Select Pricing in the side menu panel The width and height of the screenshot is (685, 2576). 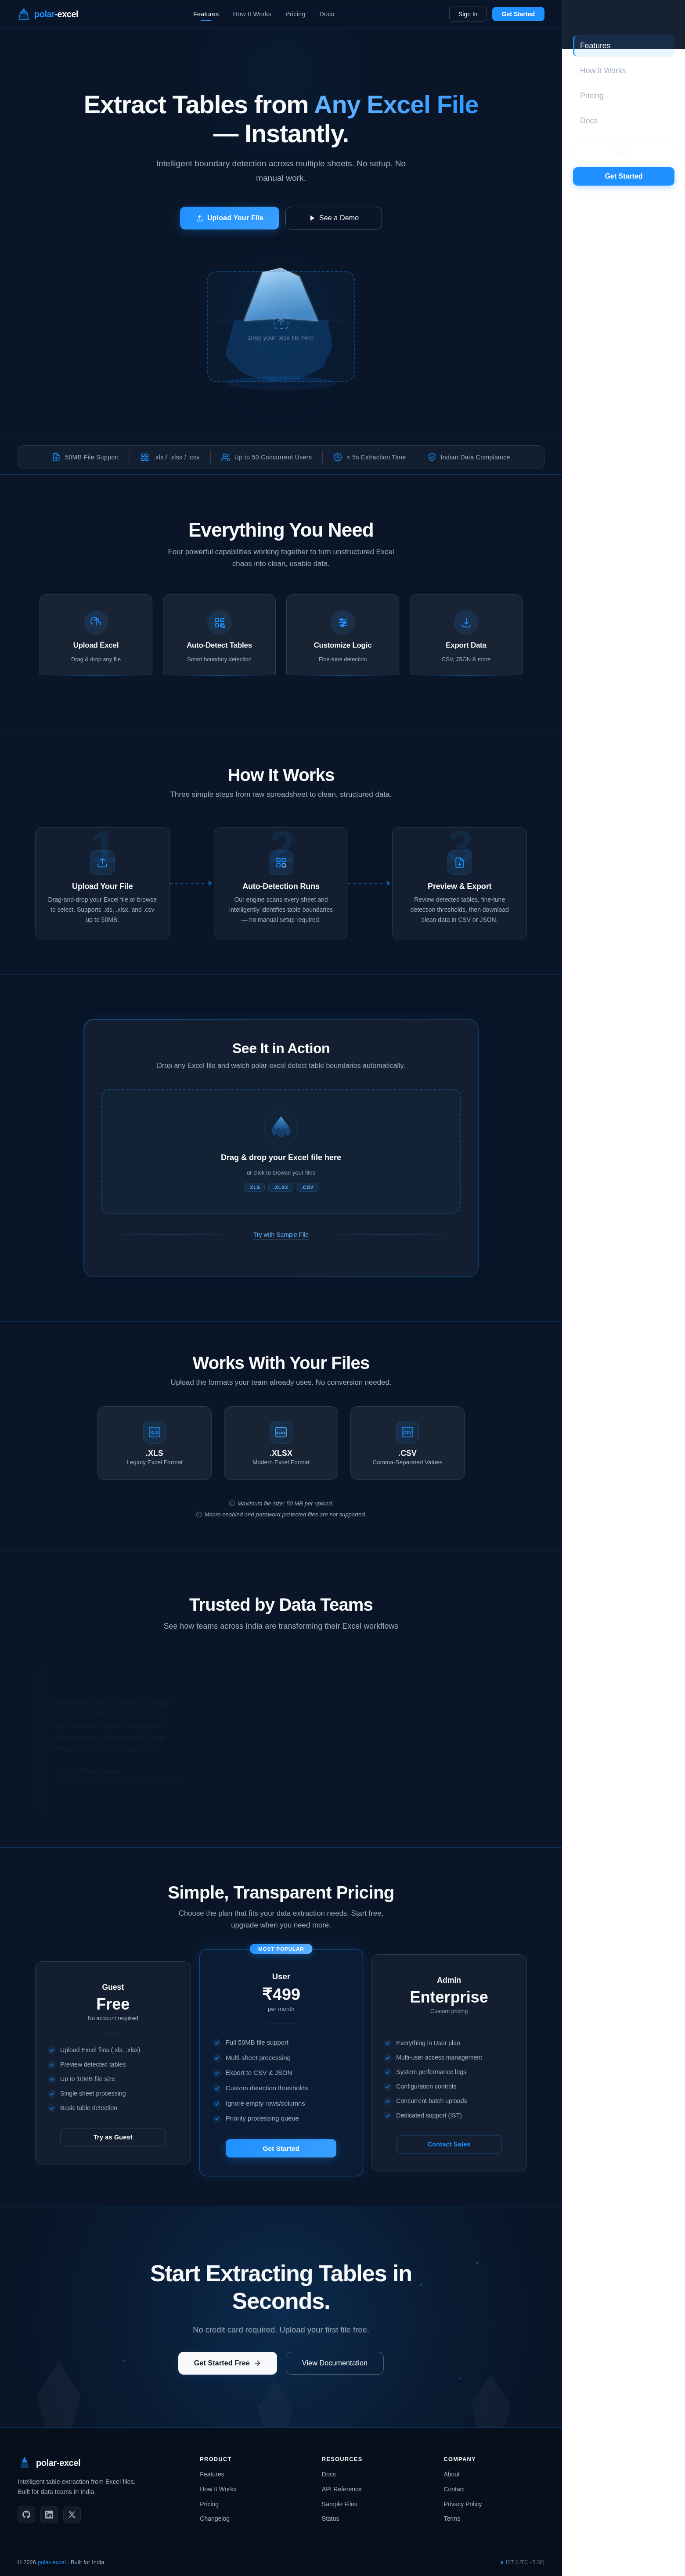coord(624,96)
